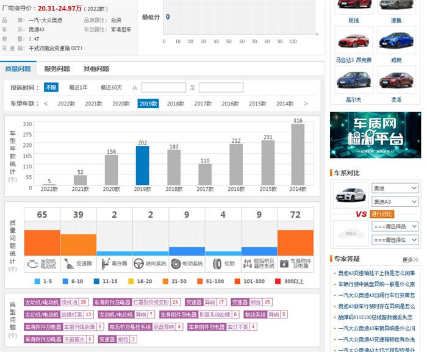The height and width of the screenshot is (352, 427).
Task: Select the 2021款 model year
Action: [94, 104]
